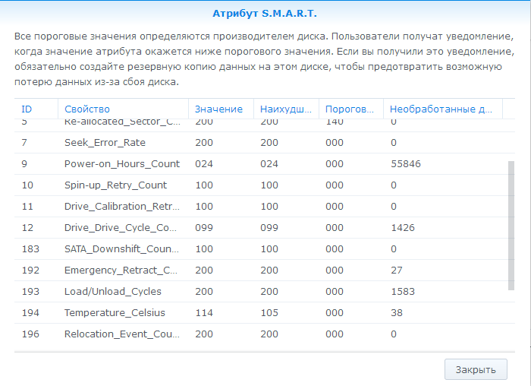
Task: Select the Emergency_Retract_C... row
Action: point(121,270)
